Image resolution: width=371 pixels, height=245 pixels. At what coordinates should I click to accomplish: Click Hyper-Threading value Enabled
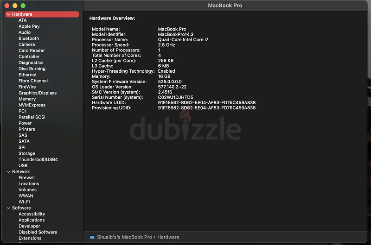[166, 71]
